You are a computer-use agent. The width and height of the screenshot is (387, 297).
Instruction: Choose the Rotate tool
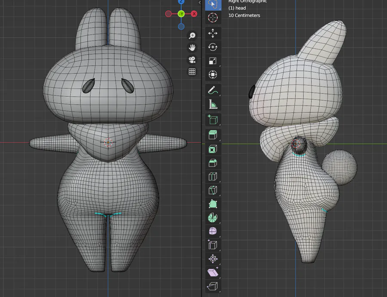[x=213, y=47]
